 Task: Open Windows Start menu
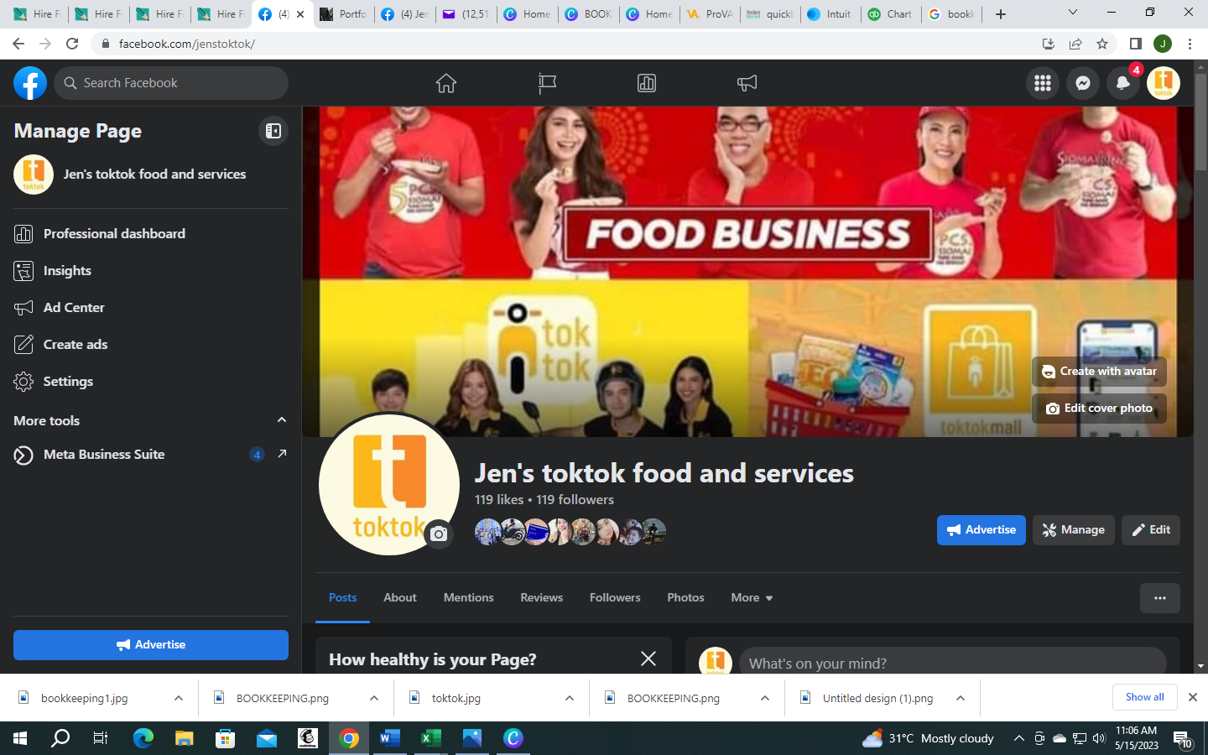click(x=20, y=738)
